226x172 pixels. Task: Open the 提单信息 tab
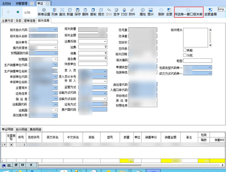tap(29, 21)
